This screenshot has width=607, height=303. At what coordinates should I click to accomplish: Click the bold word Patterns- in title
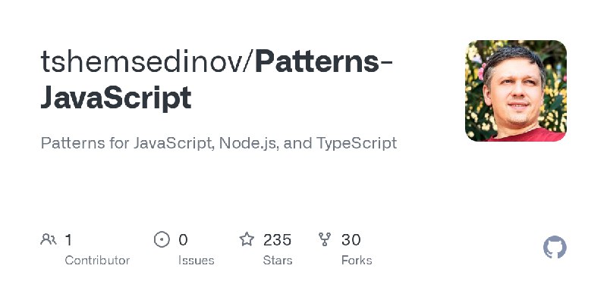click(x=324, y=62)
